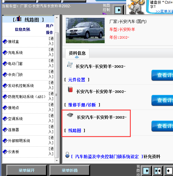Click 查看详细 button for 元件位置

point(162,75)
